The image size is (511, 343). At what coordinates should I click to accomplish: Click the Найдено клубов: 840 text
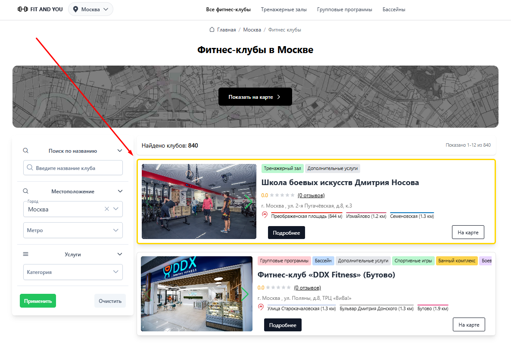point(170,145)
